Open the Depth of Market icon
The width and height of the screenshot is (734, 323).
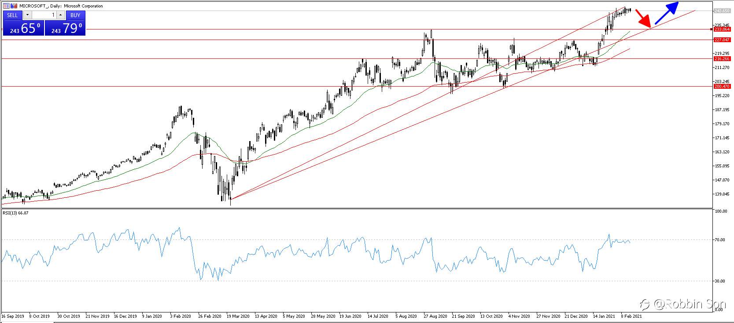click(x=6, y=6)
